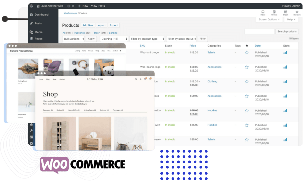The height and width of the screenshot is (182, 308).
Task: Toggle featured star for the $18.00 Tshirts product
Action: [247, 52]
